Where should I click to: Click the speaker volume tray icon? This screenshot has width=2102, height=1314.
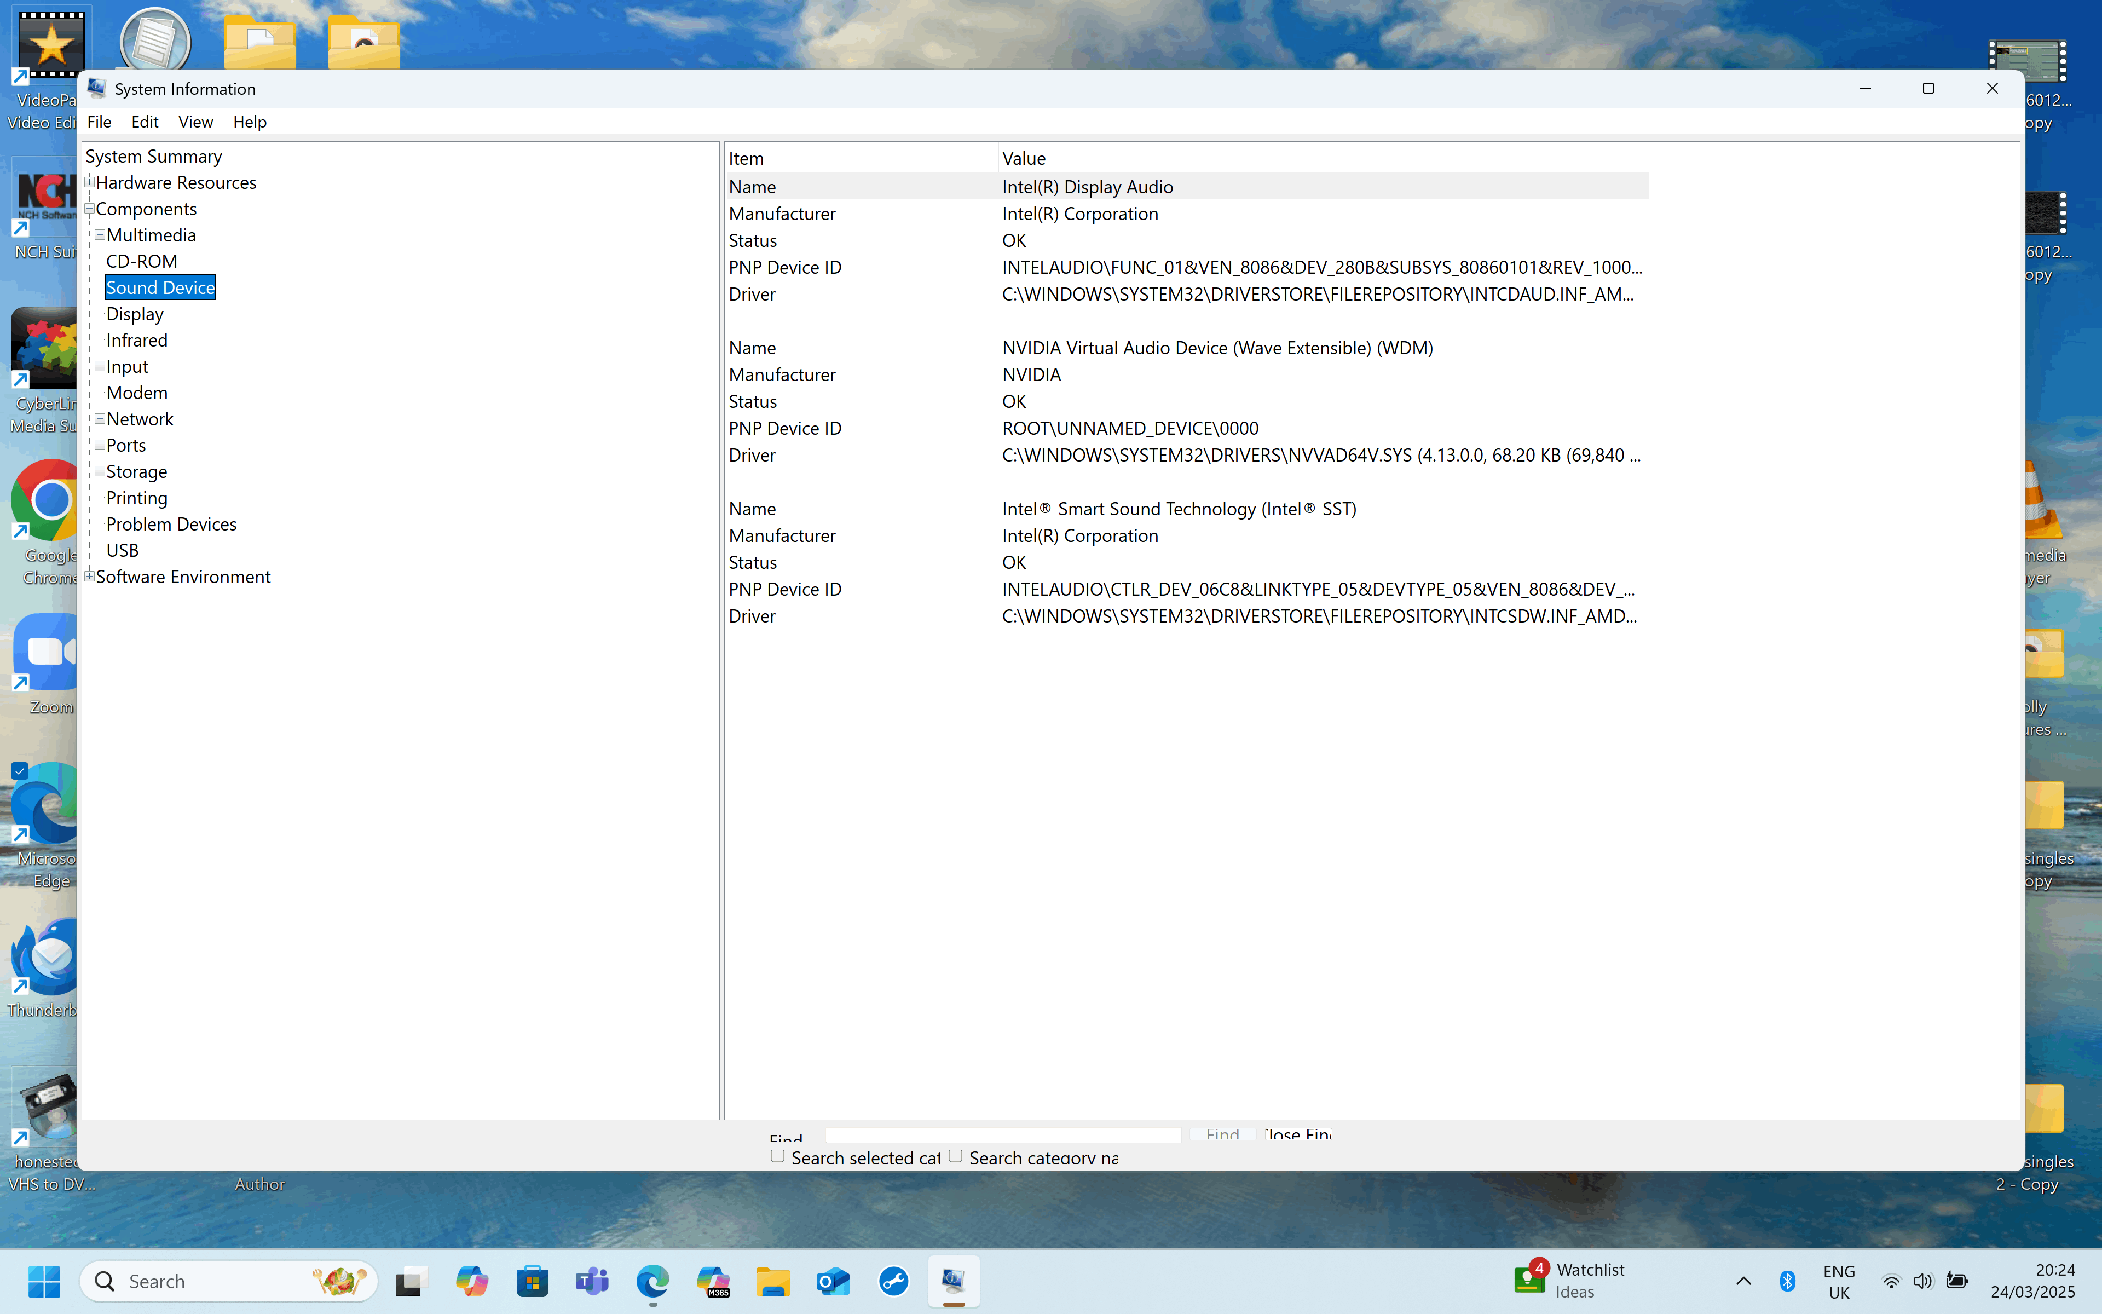[1923, 1281]
